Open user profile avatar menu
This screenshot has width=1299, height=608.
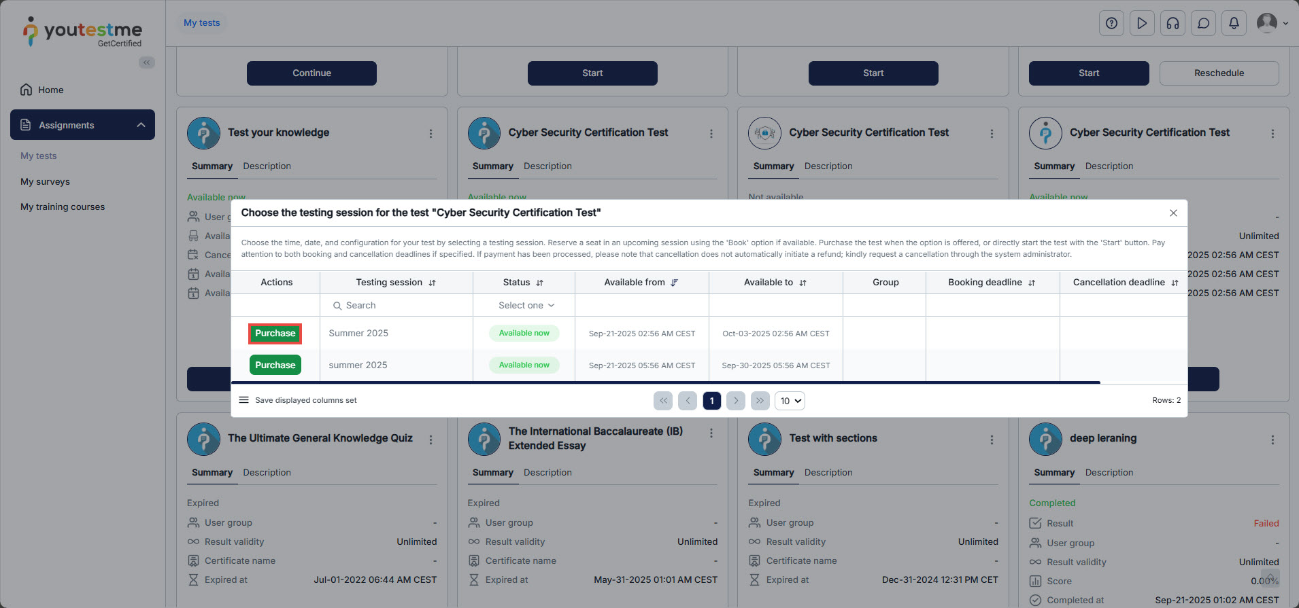pos(1272,23)
